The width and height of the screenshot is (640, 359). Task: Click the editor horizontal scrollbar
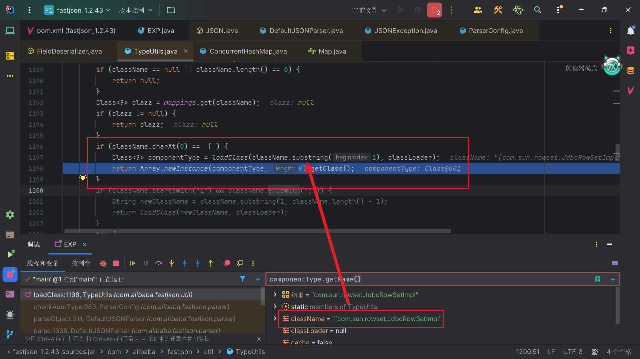pyautogui.click(x=257, y=231)
